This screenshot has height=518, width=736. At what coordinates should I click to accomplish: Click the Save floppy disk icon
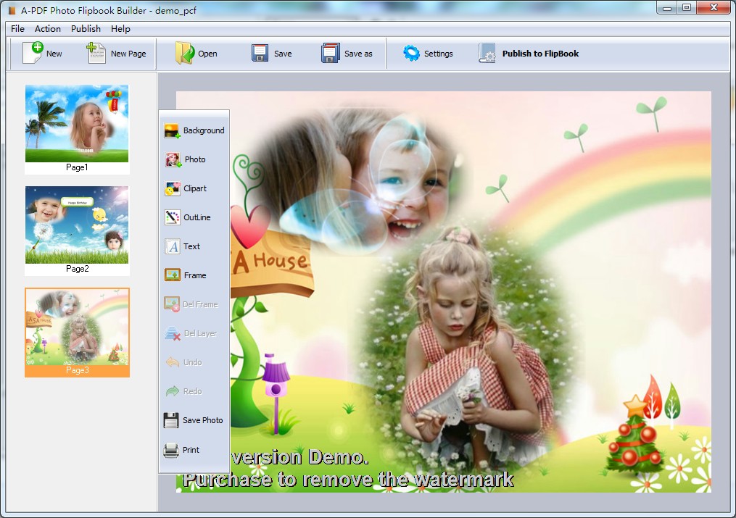click(x=260, y=53)
